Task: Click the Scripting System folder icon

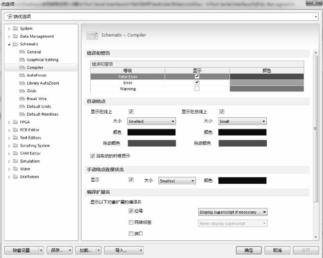Action: 15,145
